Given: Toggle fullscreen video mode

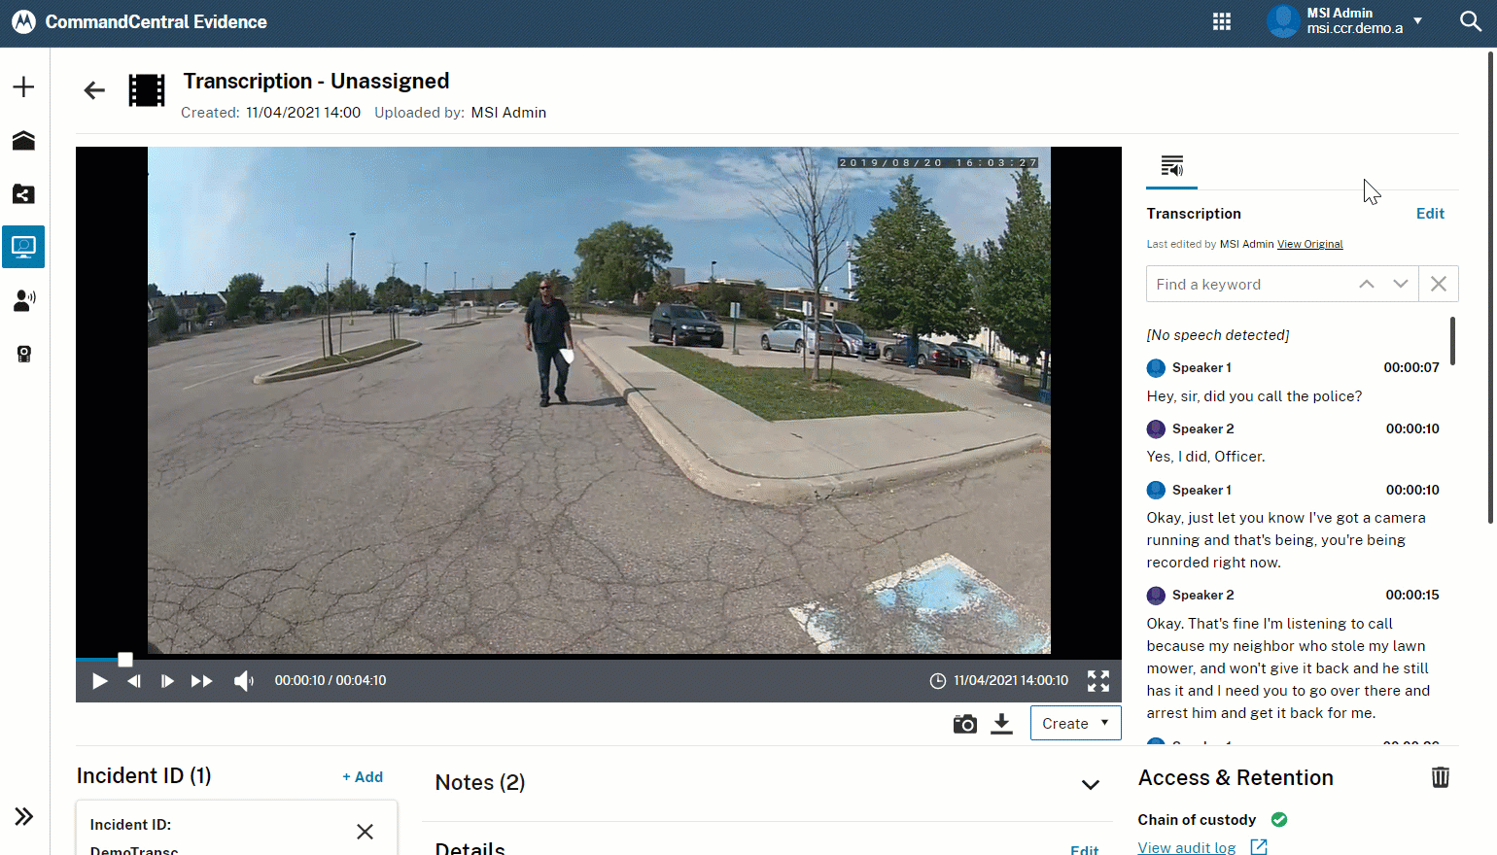Looking at the screenshot, I should click(x=1097, y=681).
